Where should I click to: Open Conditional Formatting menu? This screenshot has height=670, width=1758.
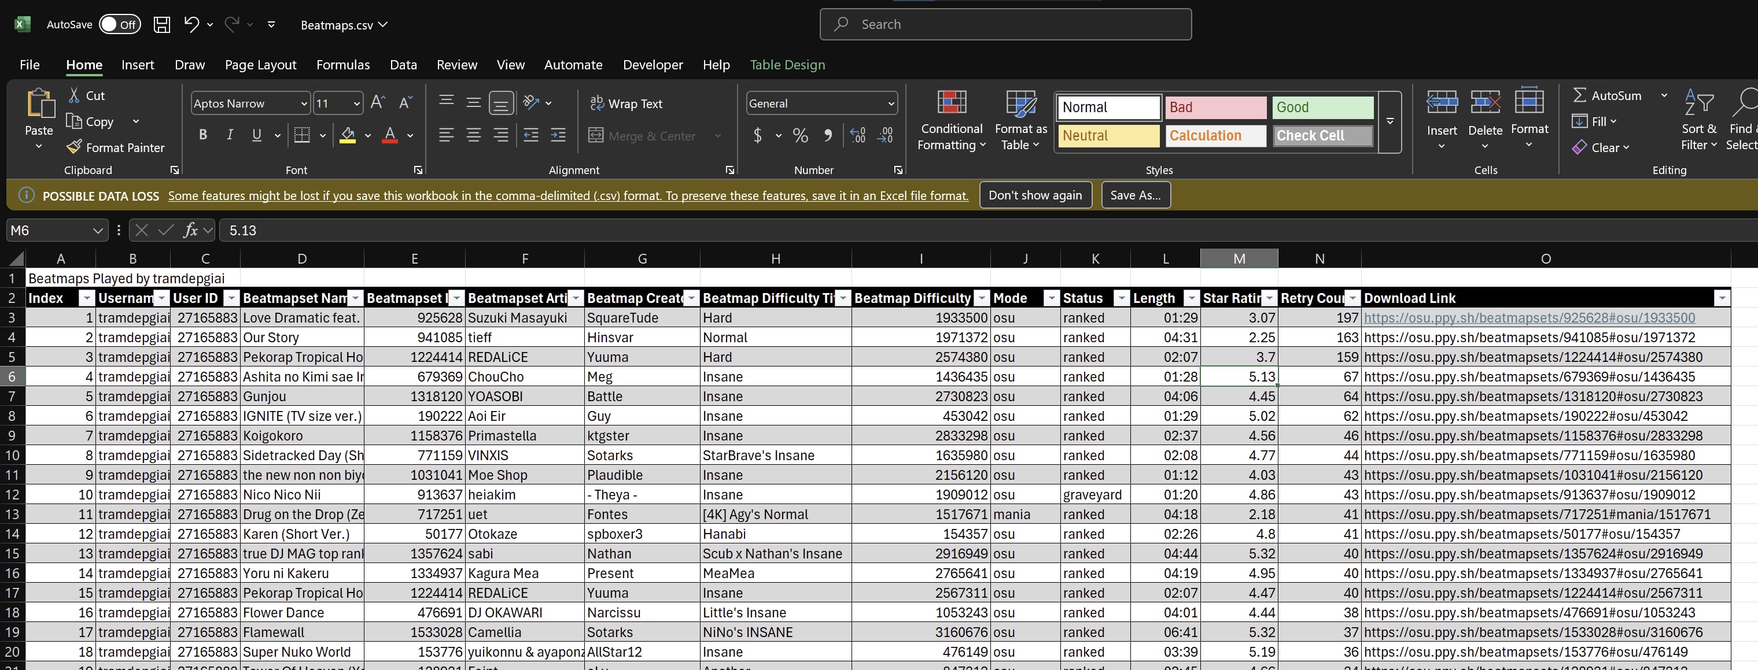coord(952,121)
